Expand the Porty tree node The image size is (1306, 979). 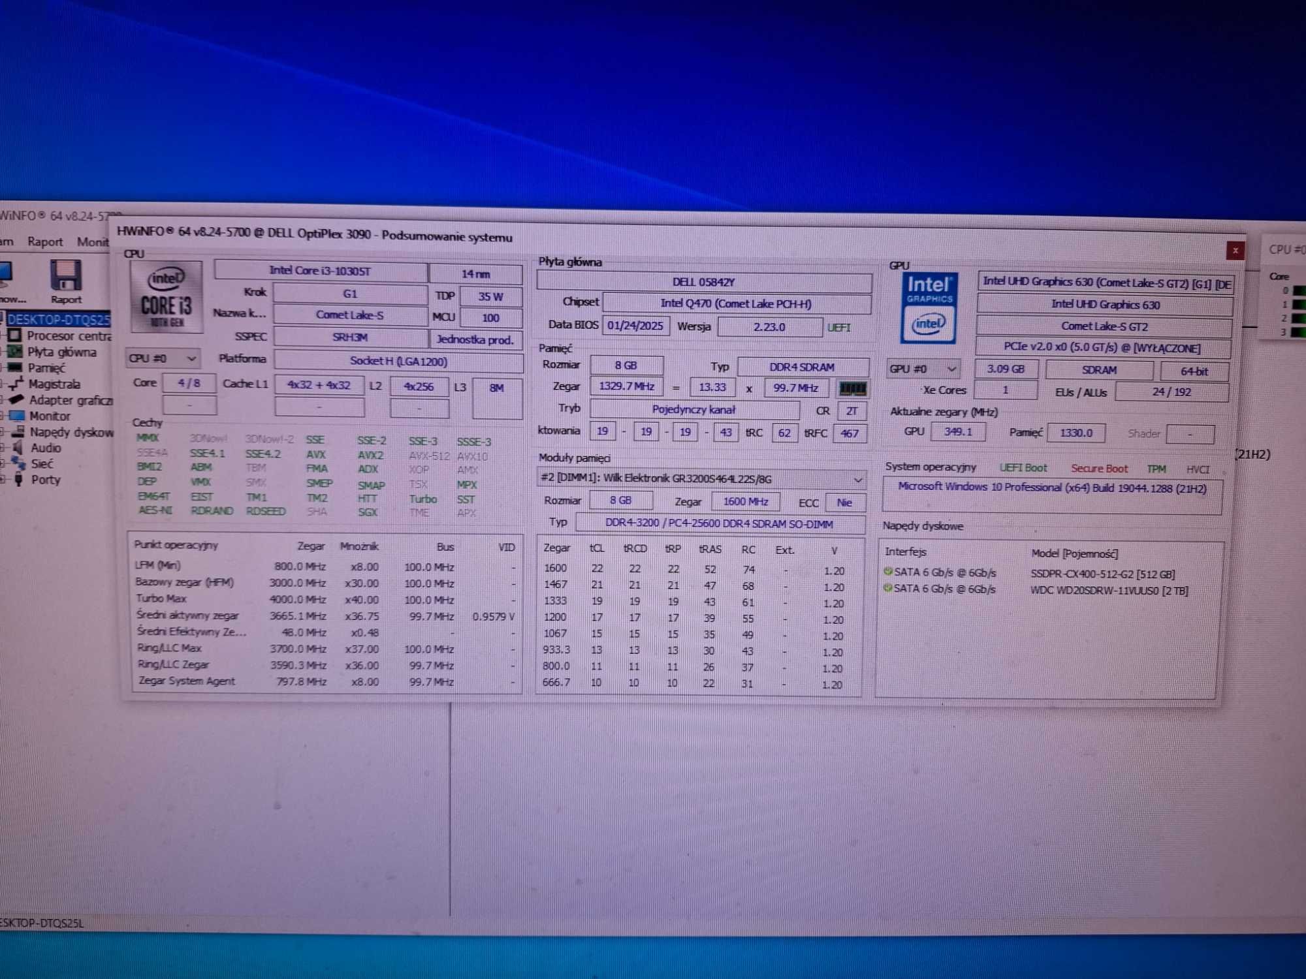[x=3, y=480]
